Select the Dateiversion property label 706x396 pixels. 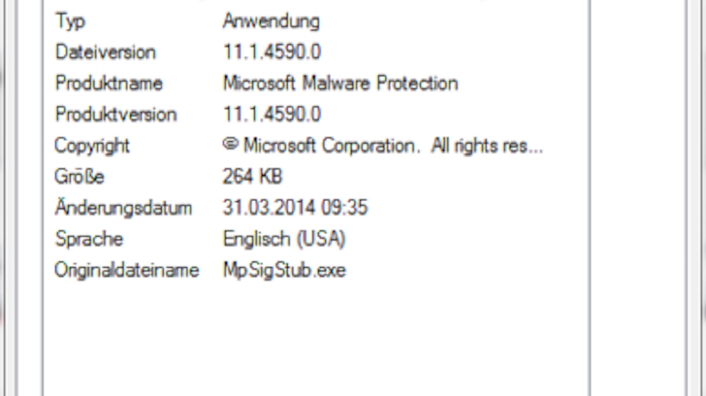coord(105,52)
